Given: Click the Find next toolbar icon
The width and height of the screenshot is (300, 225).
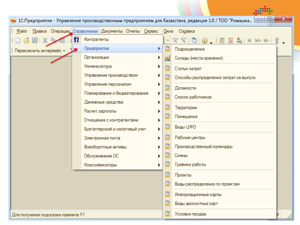Looking at the screenshot, I should [175, 40].
